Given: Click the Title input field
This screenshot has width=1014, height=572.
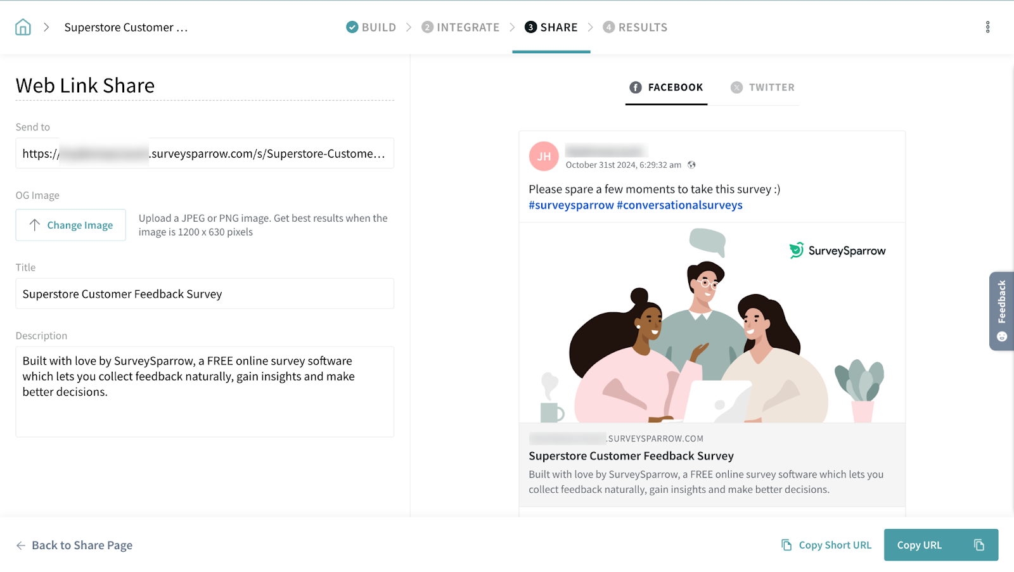Looking at the screenshot, I should tap(205, 294).
